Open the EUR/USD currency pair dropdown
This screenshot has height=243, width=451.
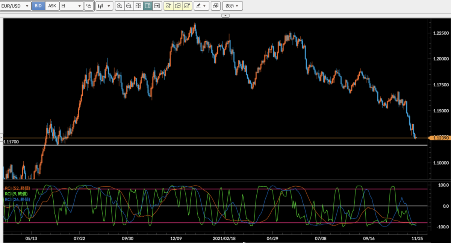[16, 6]
